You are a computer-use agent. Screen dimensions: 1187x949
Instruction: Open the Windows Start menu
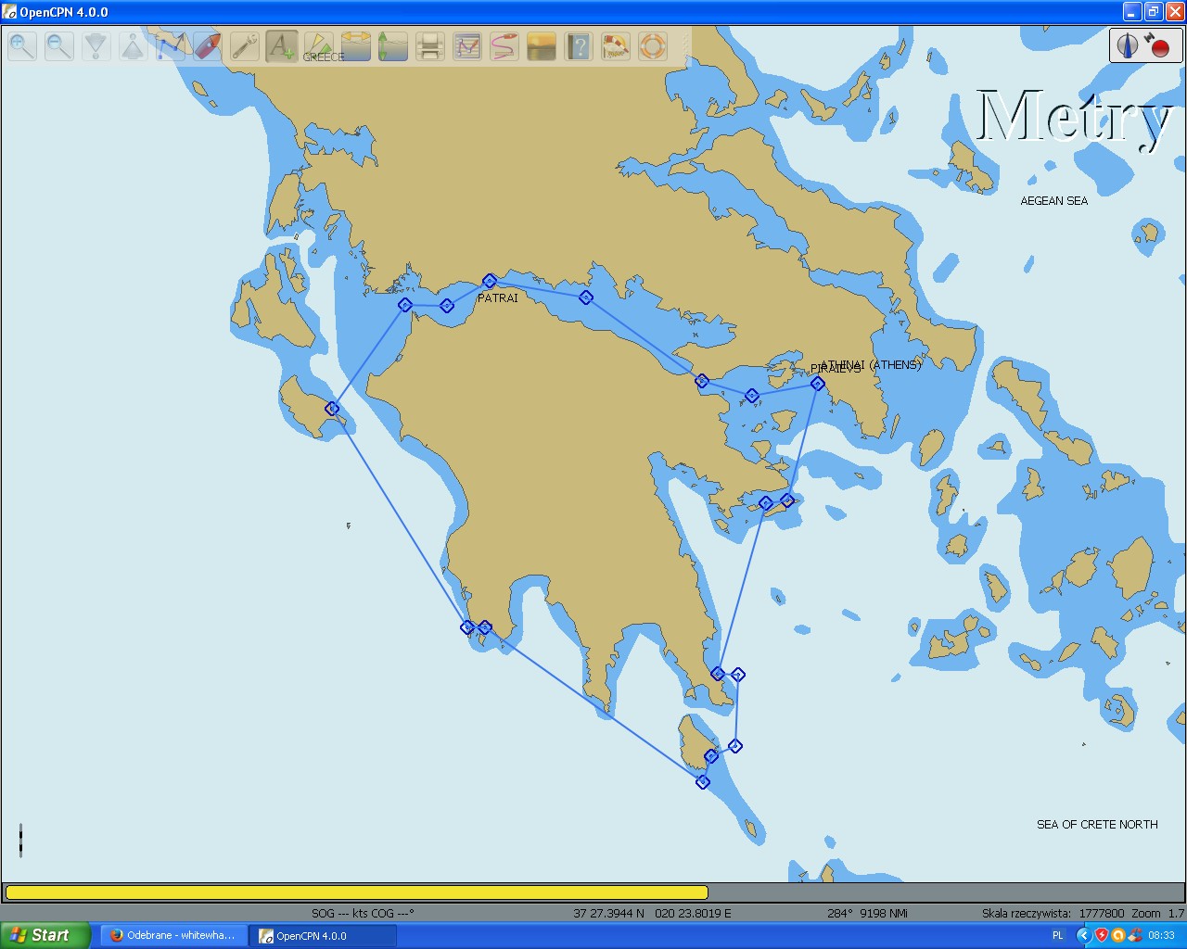[45, 935]
